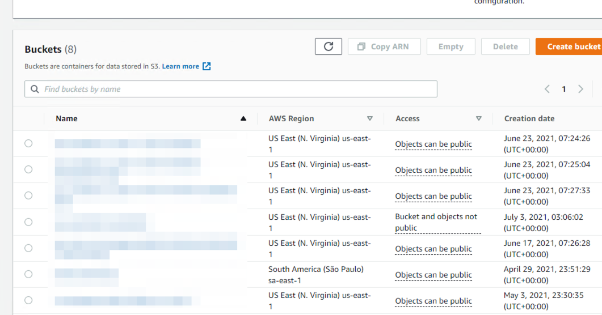The height and width of the screenshot is (315, 602).
Task: Click 'May 3, 2021, 23:30:35' date cell
Action: [x=544, y=301]
